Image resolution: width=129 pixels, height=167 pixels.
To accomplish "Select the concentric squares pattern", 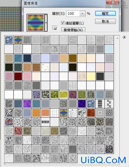I will pos(100,113).
